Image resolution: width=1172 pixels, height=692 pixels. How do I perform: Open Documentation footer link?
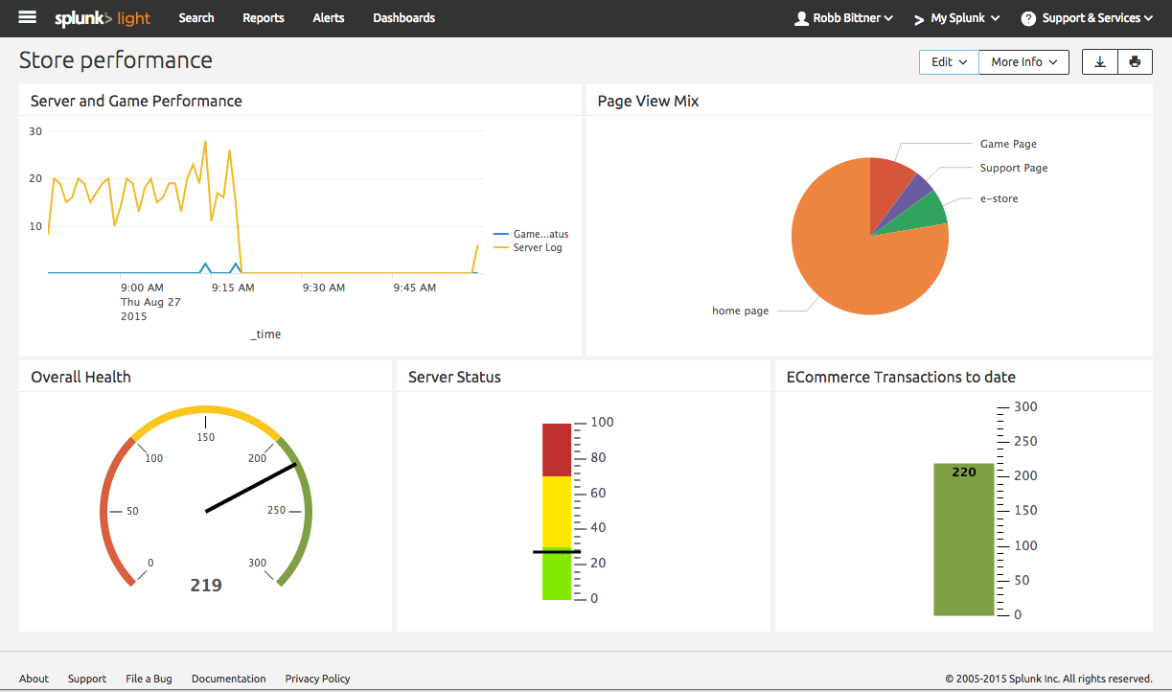point(229,679)
